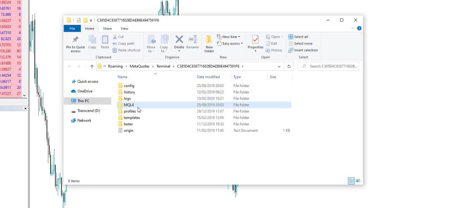Switch to details view layout button
The width and height of the screenshot is (460, 208).
pyautogui.click(x=351, y=181)
